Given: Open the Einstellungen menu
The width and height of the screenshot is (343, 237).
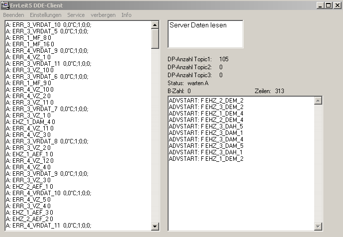Looking at the screenshot, I should point(46,15).
